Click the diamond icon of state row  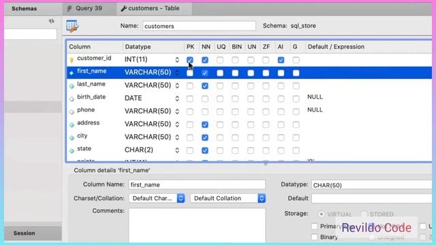point(72,150)
